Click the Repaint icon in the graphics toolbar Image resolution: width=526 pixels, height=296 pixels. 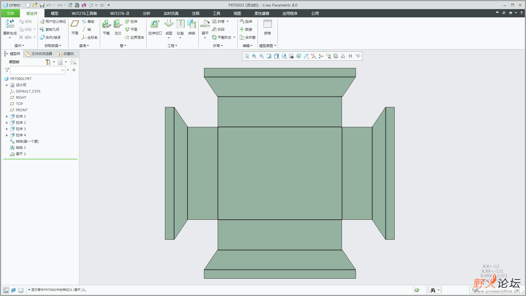coord(269,56)
